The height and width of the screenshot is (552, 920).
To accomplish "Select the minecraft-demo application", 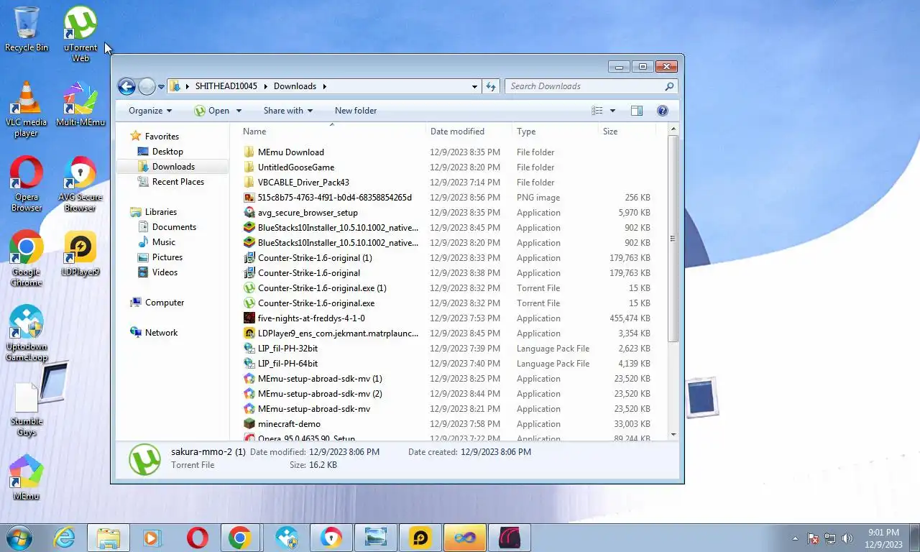I will tap(289, 424).
